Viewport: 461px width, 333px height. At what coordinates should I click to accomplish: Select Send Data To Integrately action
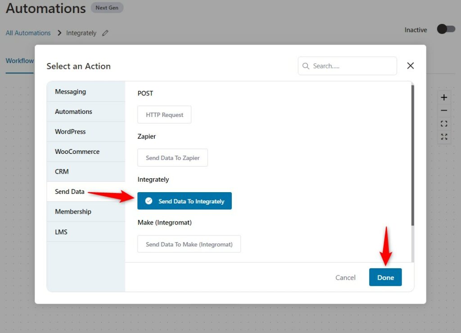[x=185, y=201]
